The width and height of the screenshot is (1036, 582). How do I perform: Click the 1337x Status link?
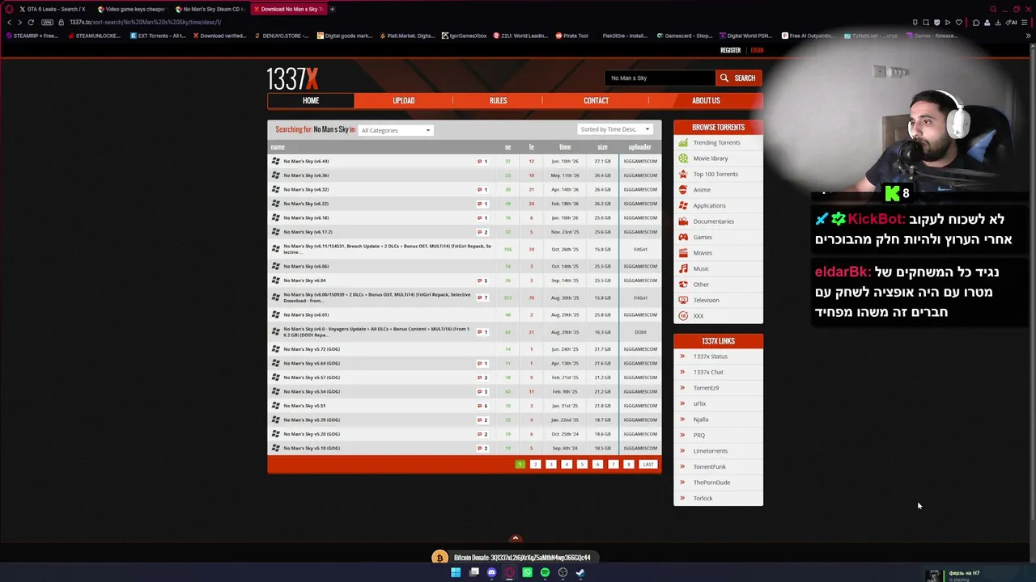coord(710,356)
